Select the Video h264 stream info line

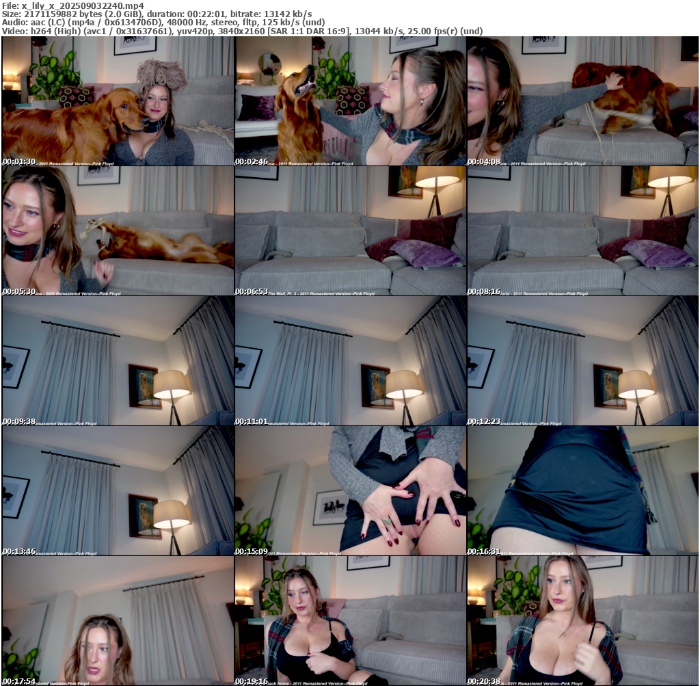tap(243, 31)
